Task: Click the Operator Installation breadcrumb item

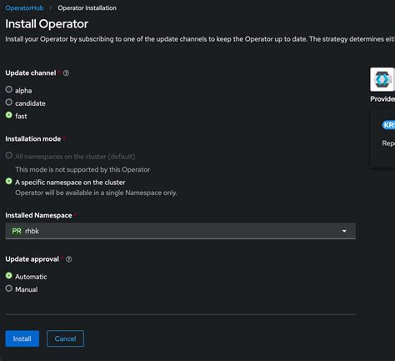Action: [87, 8]
